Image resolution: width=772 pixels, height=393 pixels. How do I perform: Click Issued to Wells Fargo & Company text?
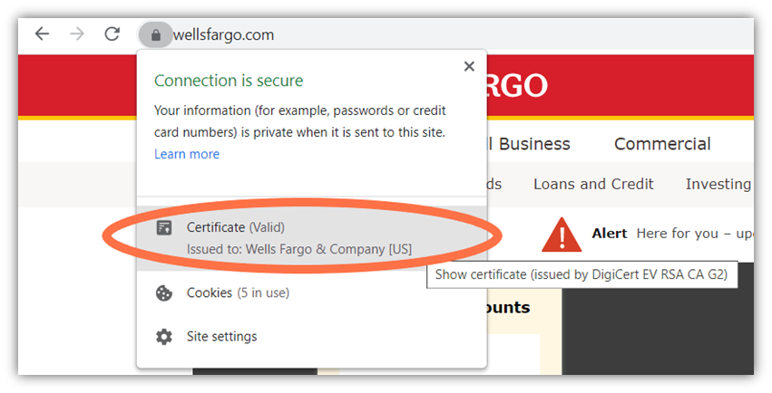click(298, 249)
